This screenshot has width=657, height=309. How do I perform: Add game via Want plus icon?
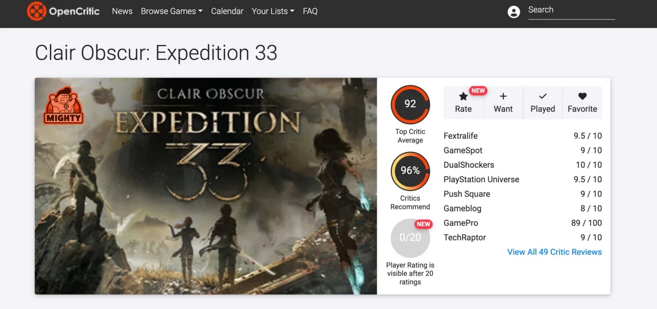pyautogui.click(x=503, y=96)
